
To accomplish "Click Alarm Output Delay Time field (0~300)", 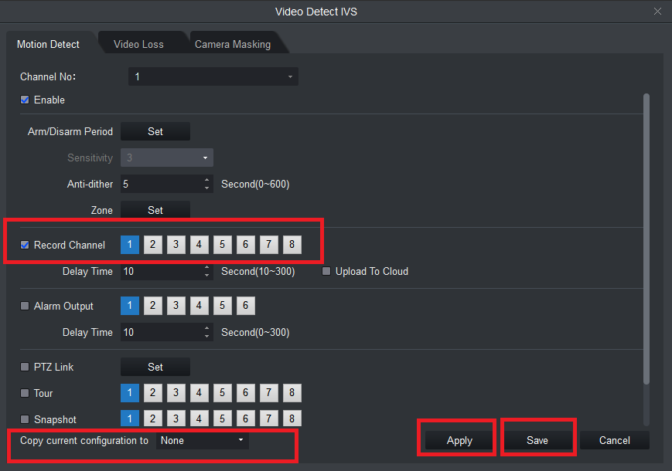I will [x=161, y=332].
